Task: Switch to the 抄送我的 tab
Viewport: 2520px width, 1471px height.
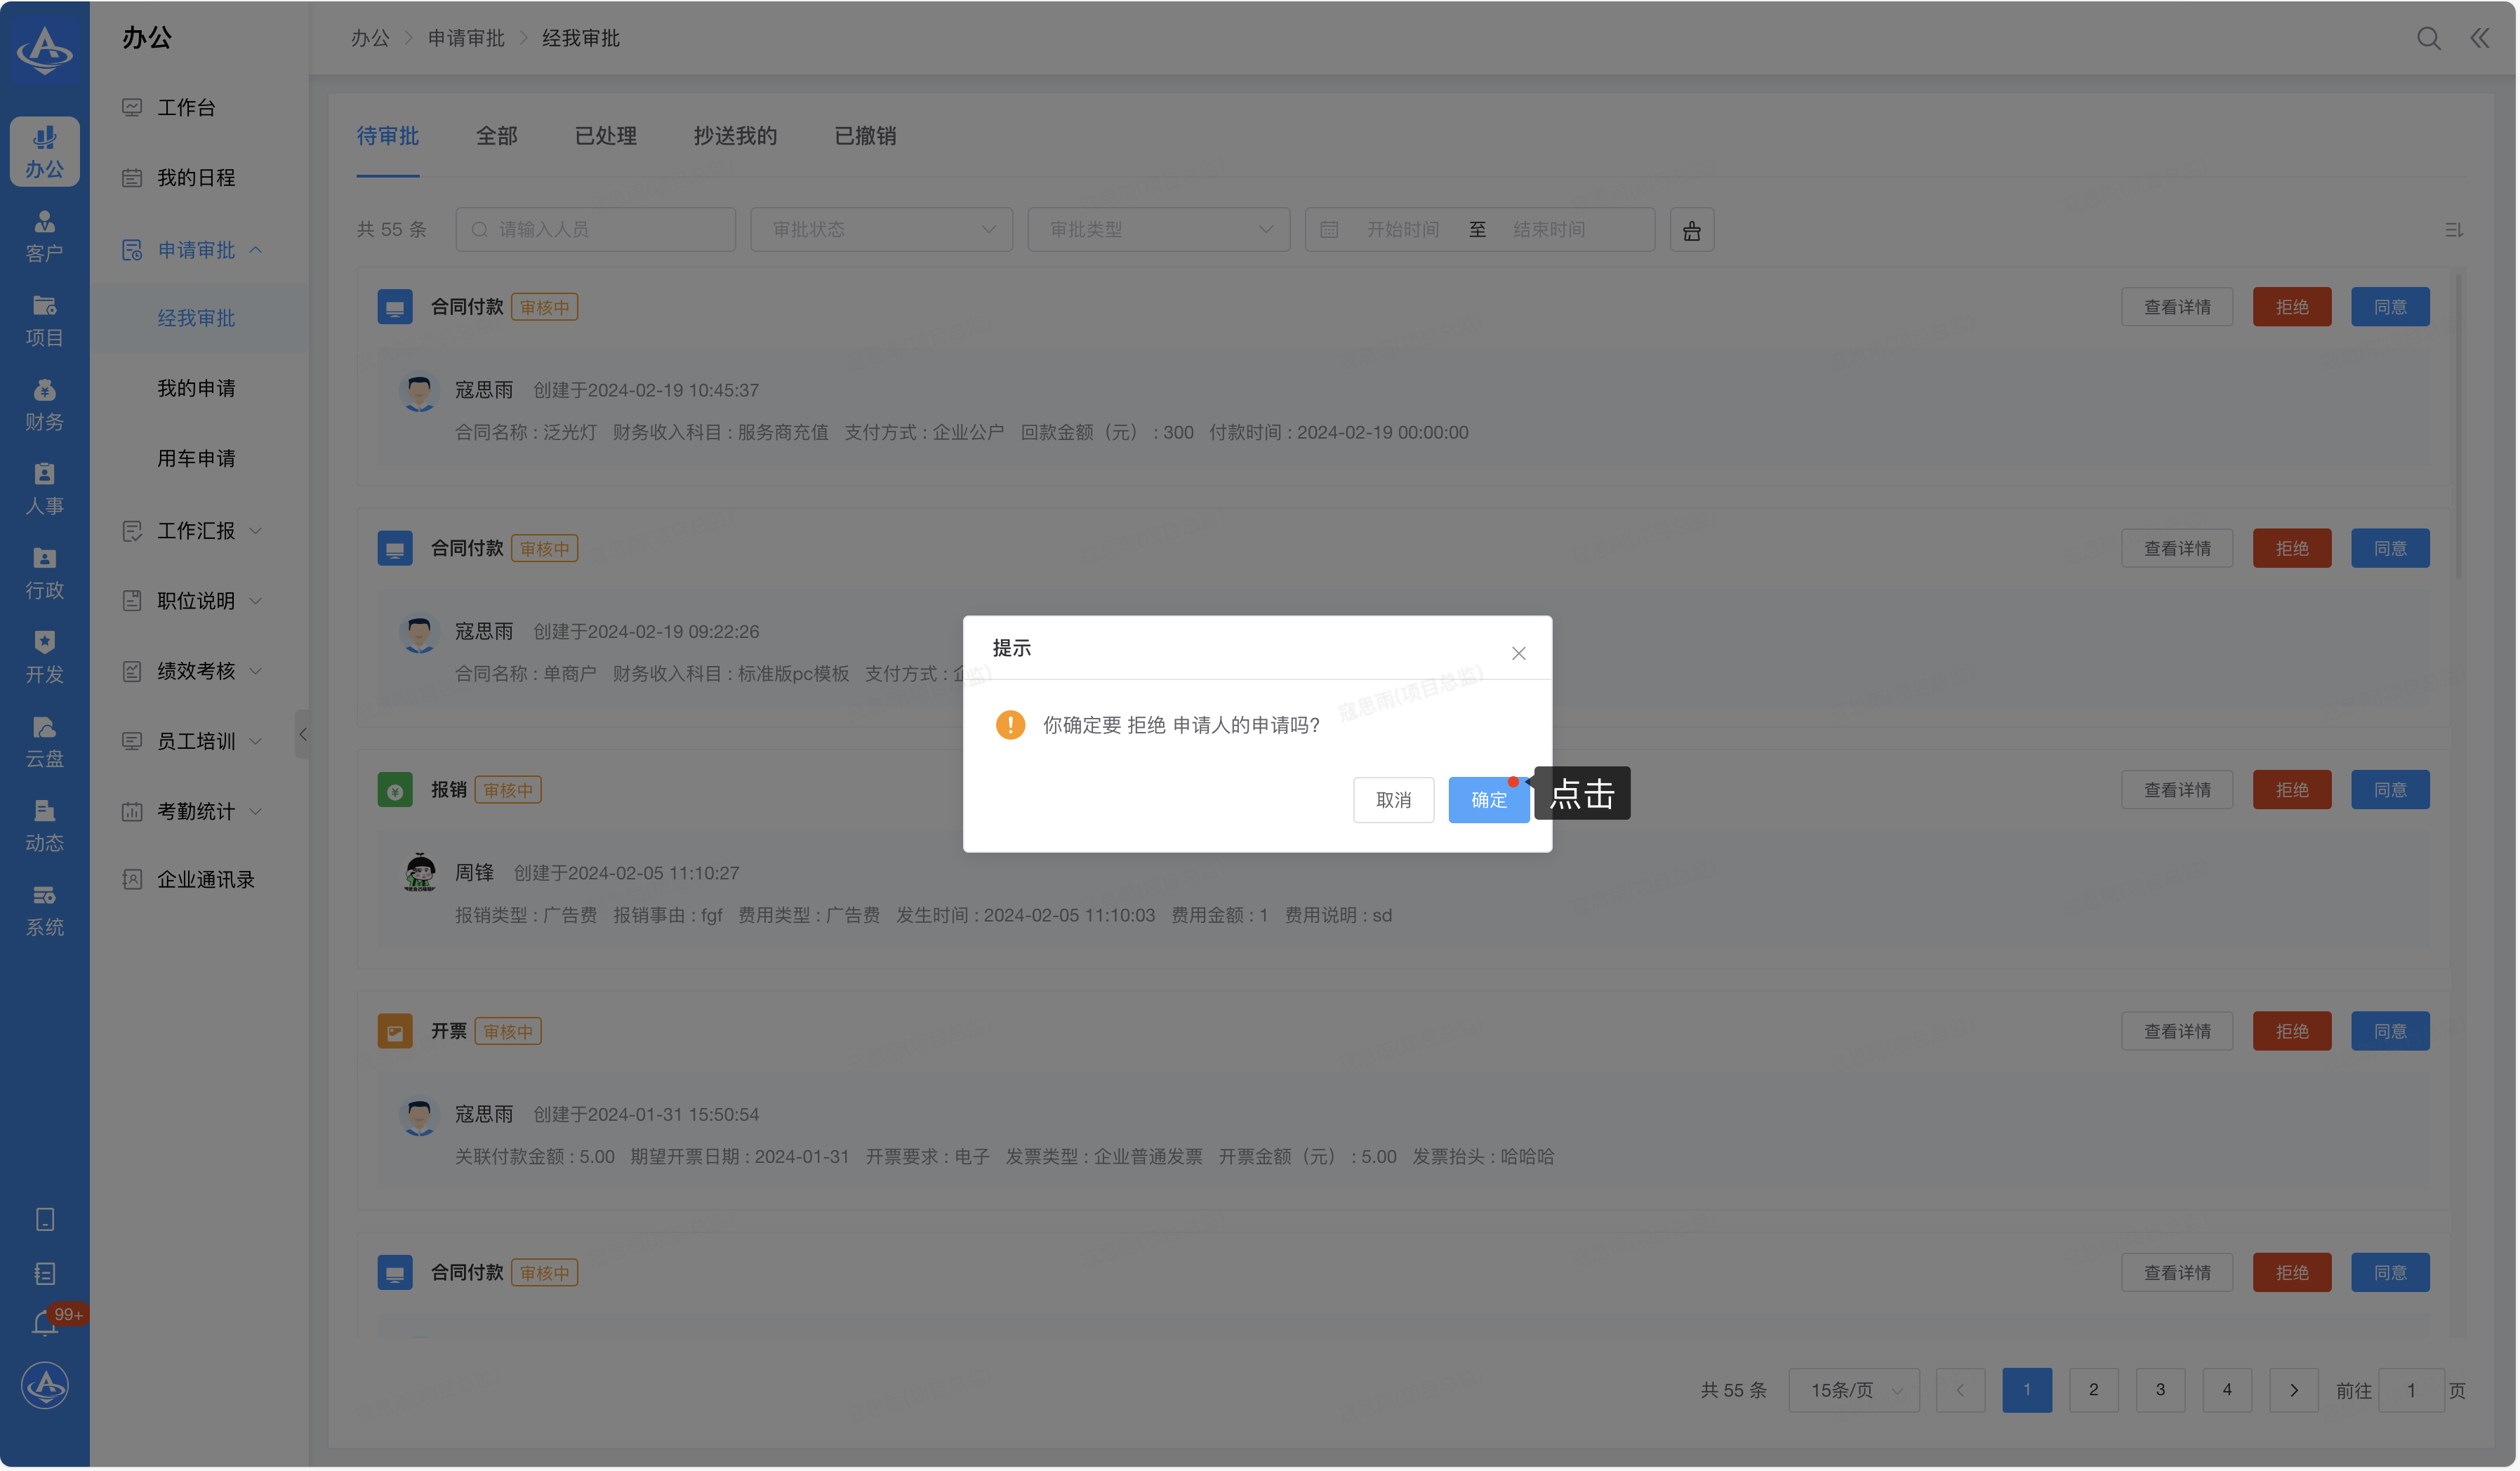Action: click(x=735, y=136)
